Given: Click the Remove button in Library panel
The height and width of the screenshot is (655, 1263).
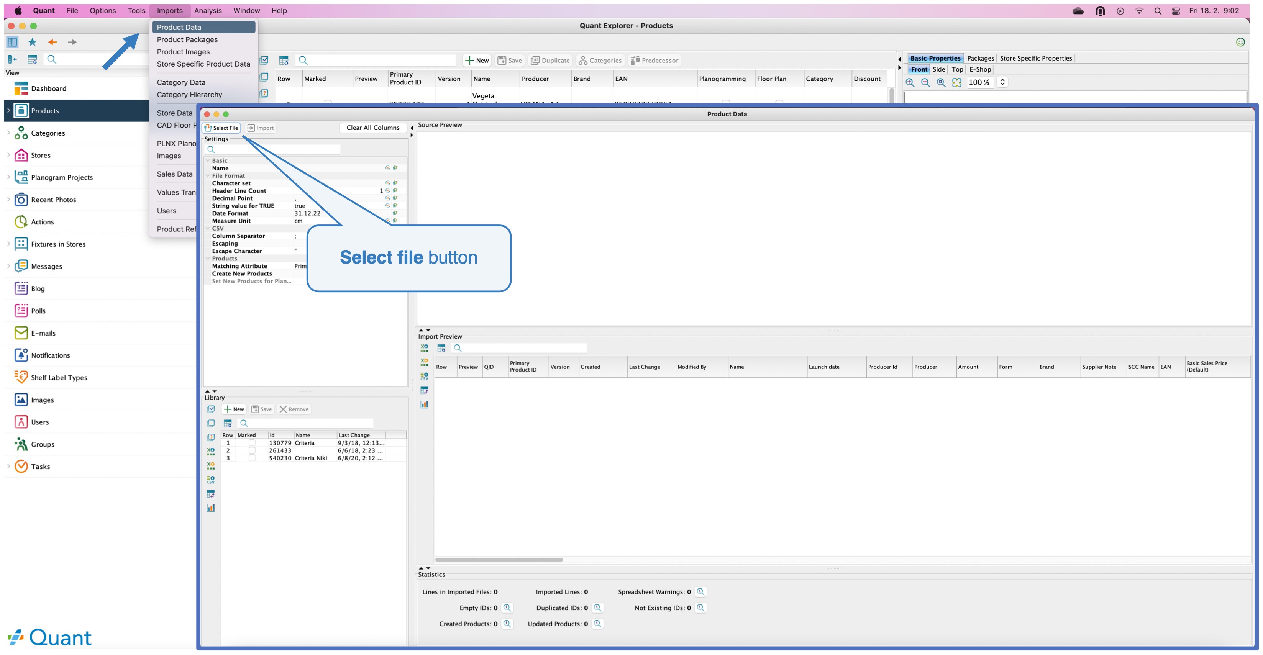Looking at the screenshot, I should pos(294,409).
